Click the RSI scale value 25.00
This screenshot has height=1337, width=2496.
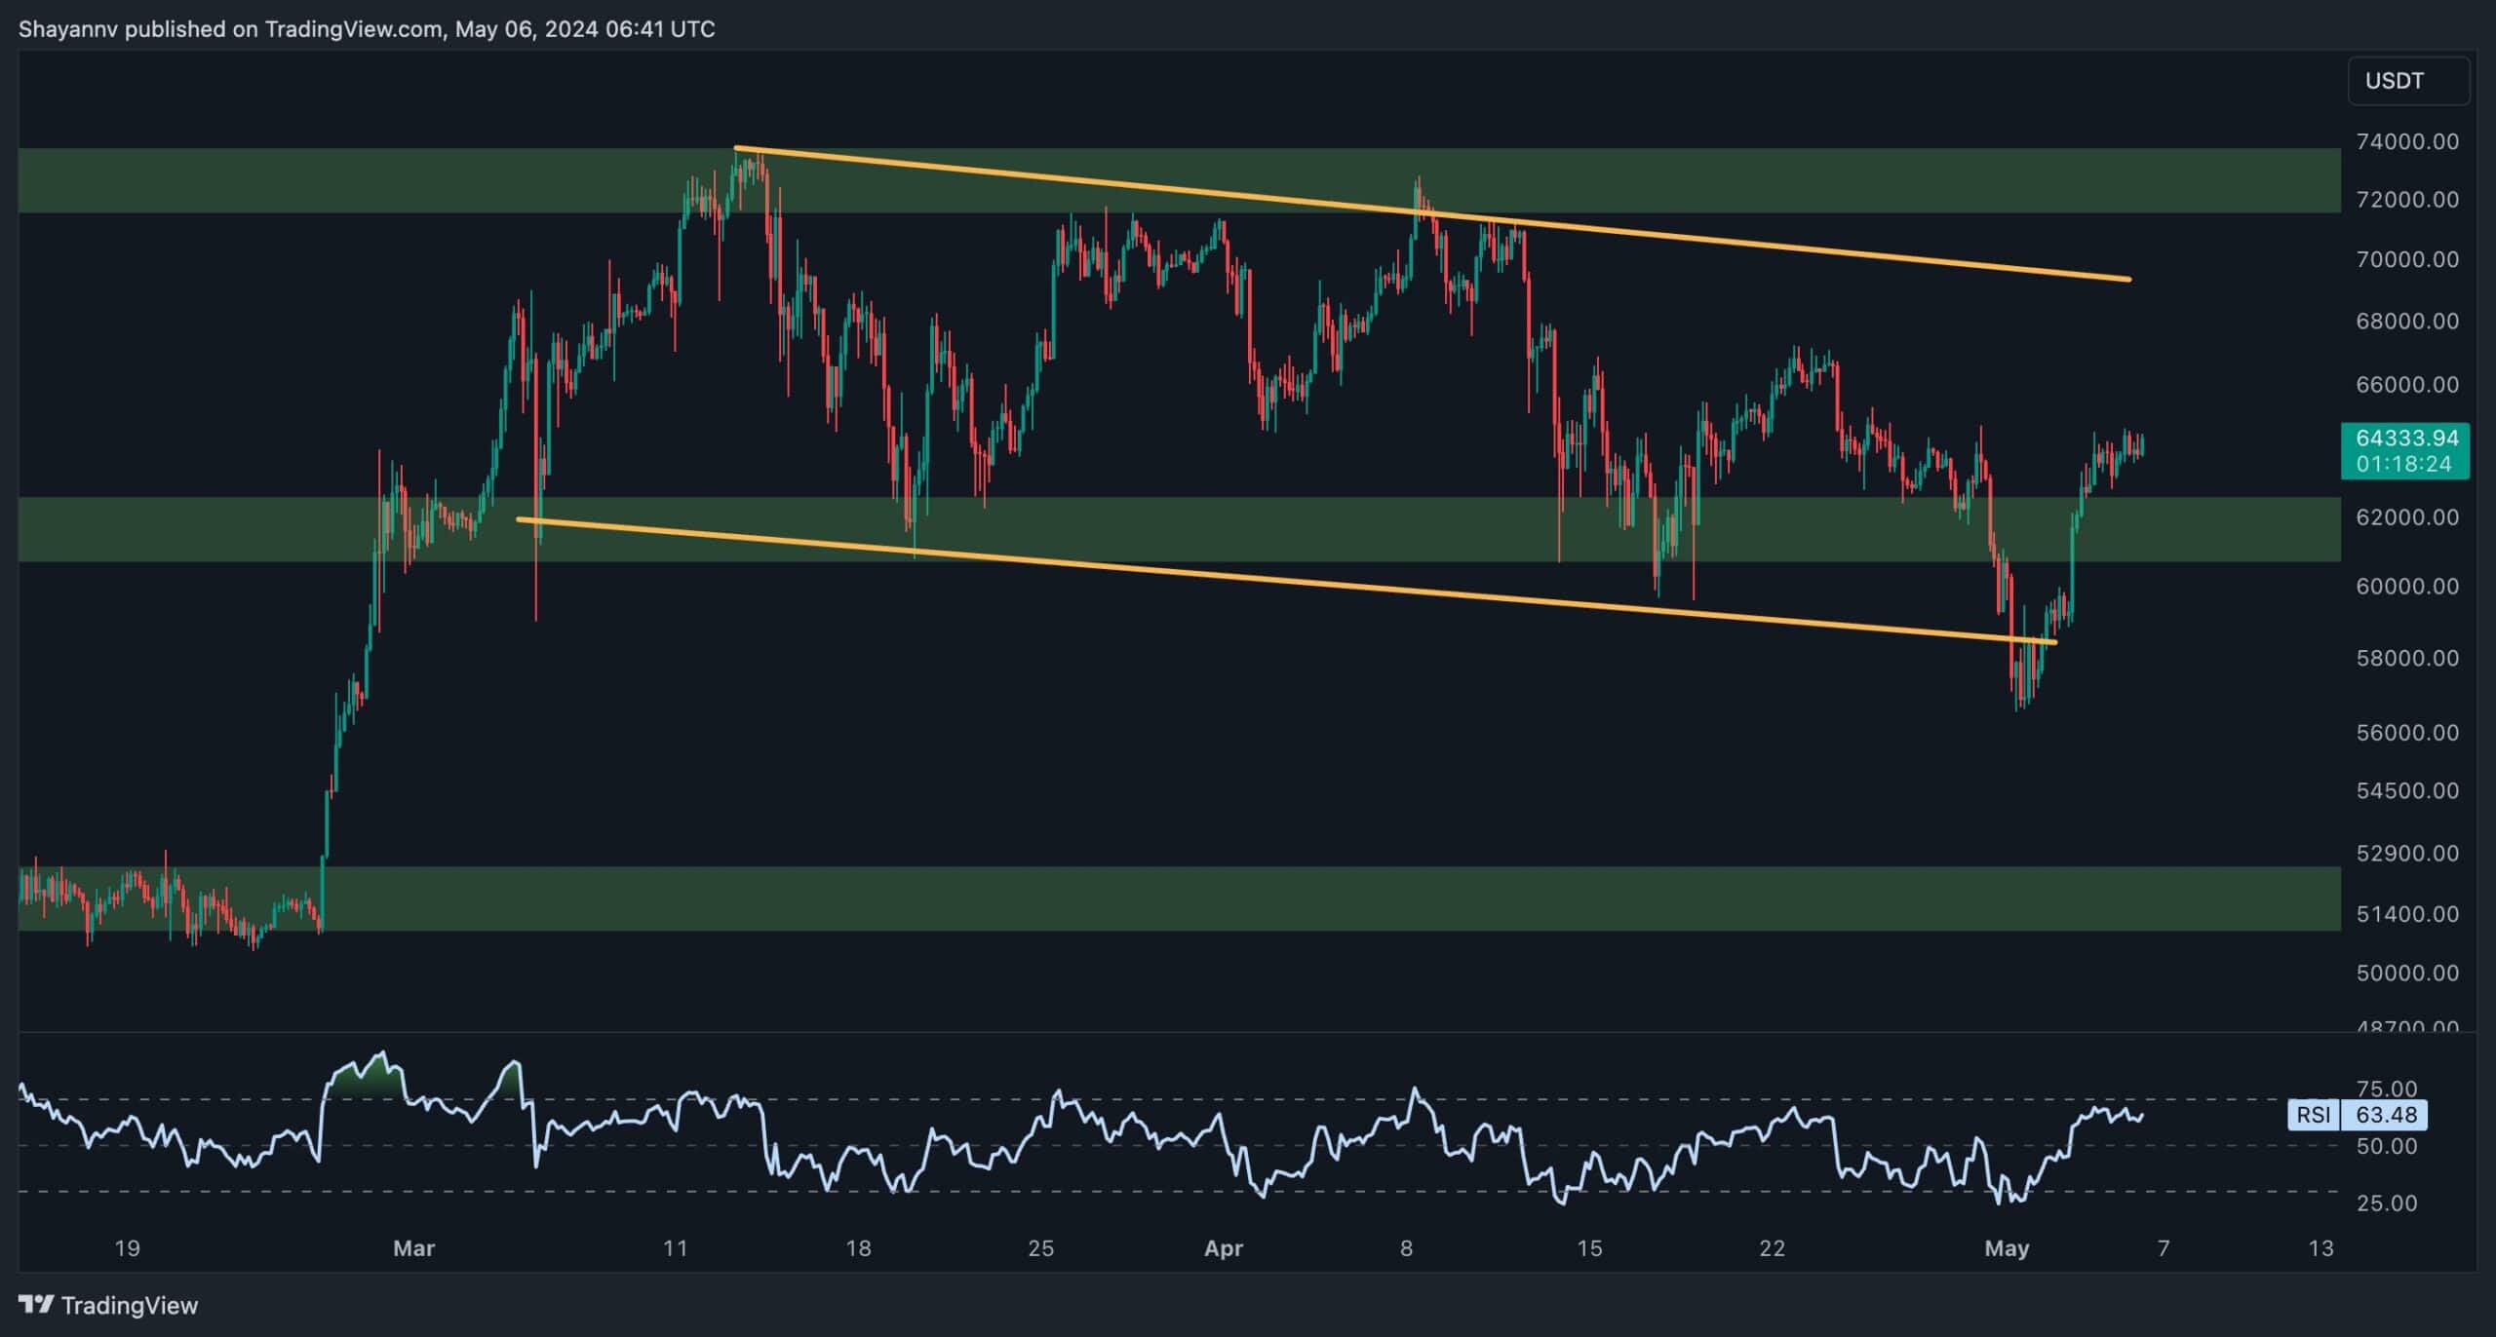point(2386,1203)
